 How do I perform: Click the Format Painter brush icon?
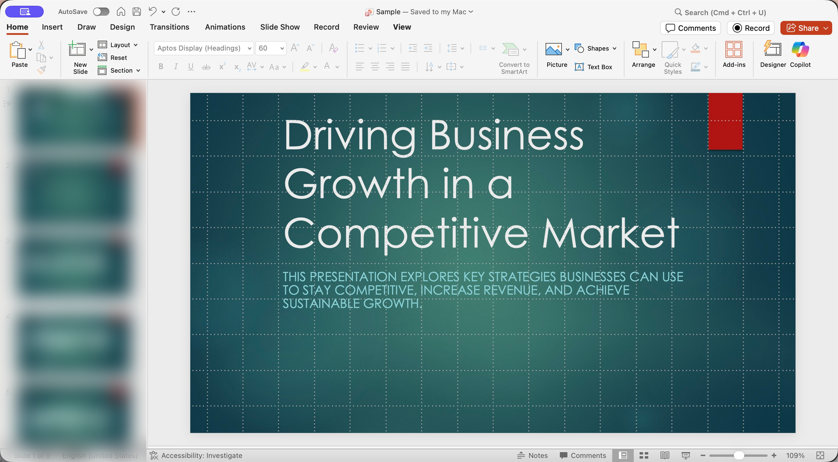click(41, 69)
